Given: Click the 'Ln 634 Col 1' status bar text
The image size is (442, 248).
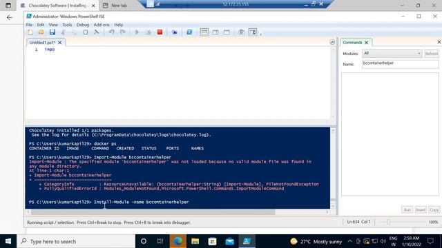Looking at the screenshot, I should tap(359, 222).
